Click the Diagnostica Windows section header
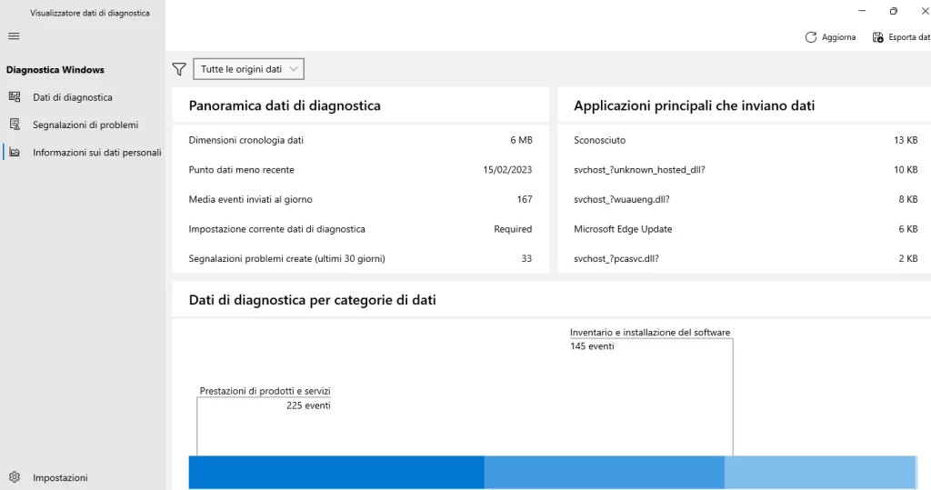Viewport: 931px width, 490px height. (55, 69)
